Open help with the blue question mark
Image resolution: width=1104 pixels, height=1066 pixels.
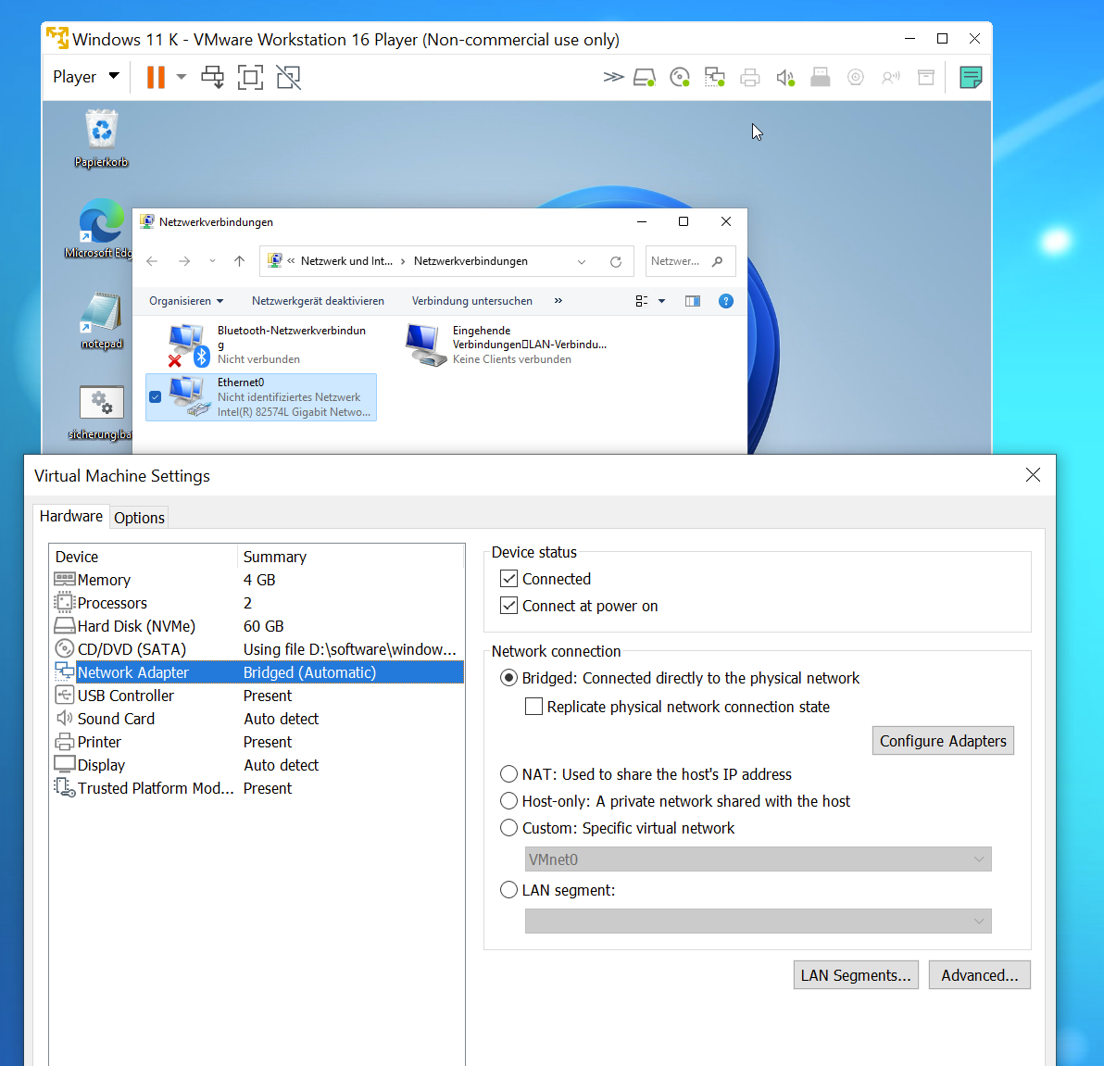coord(726,301)
